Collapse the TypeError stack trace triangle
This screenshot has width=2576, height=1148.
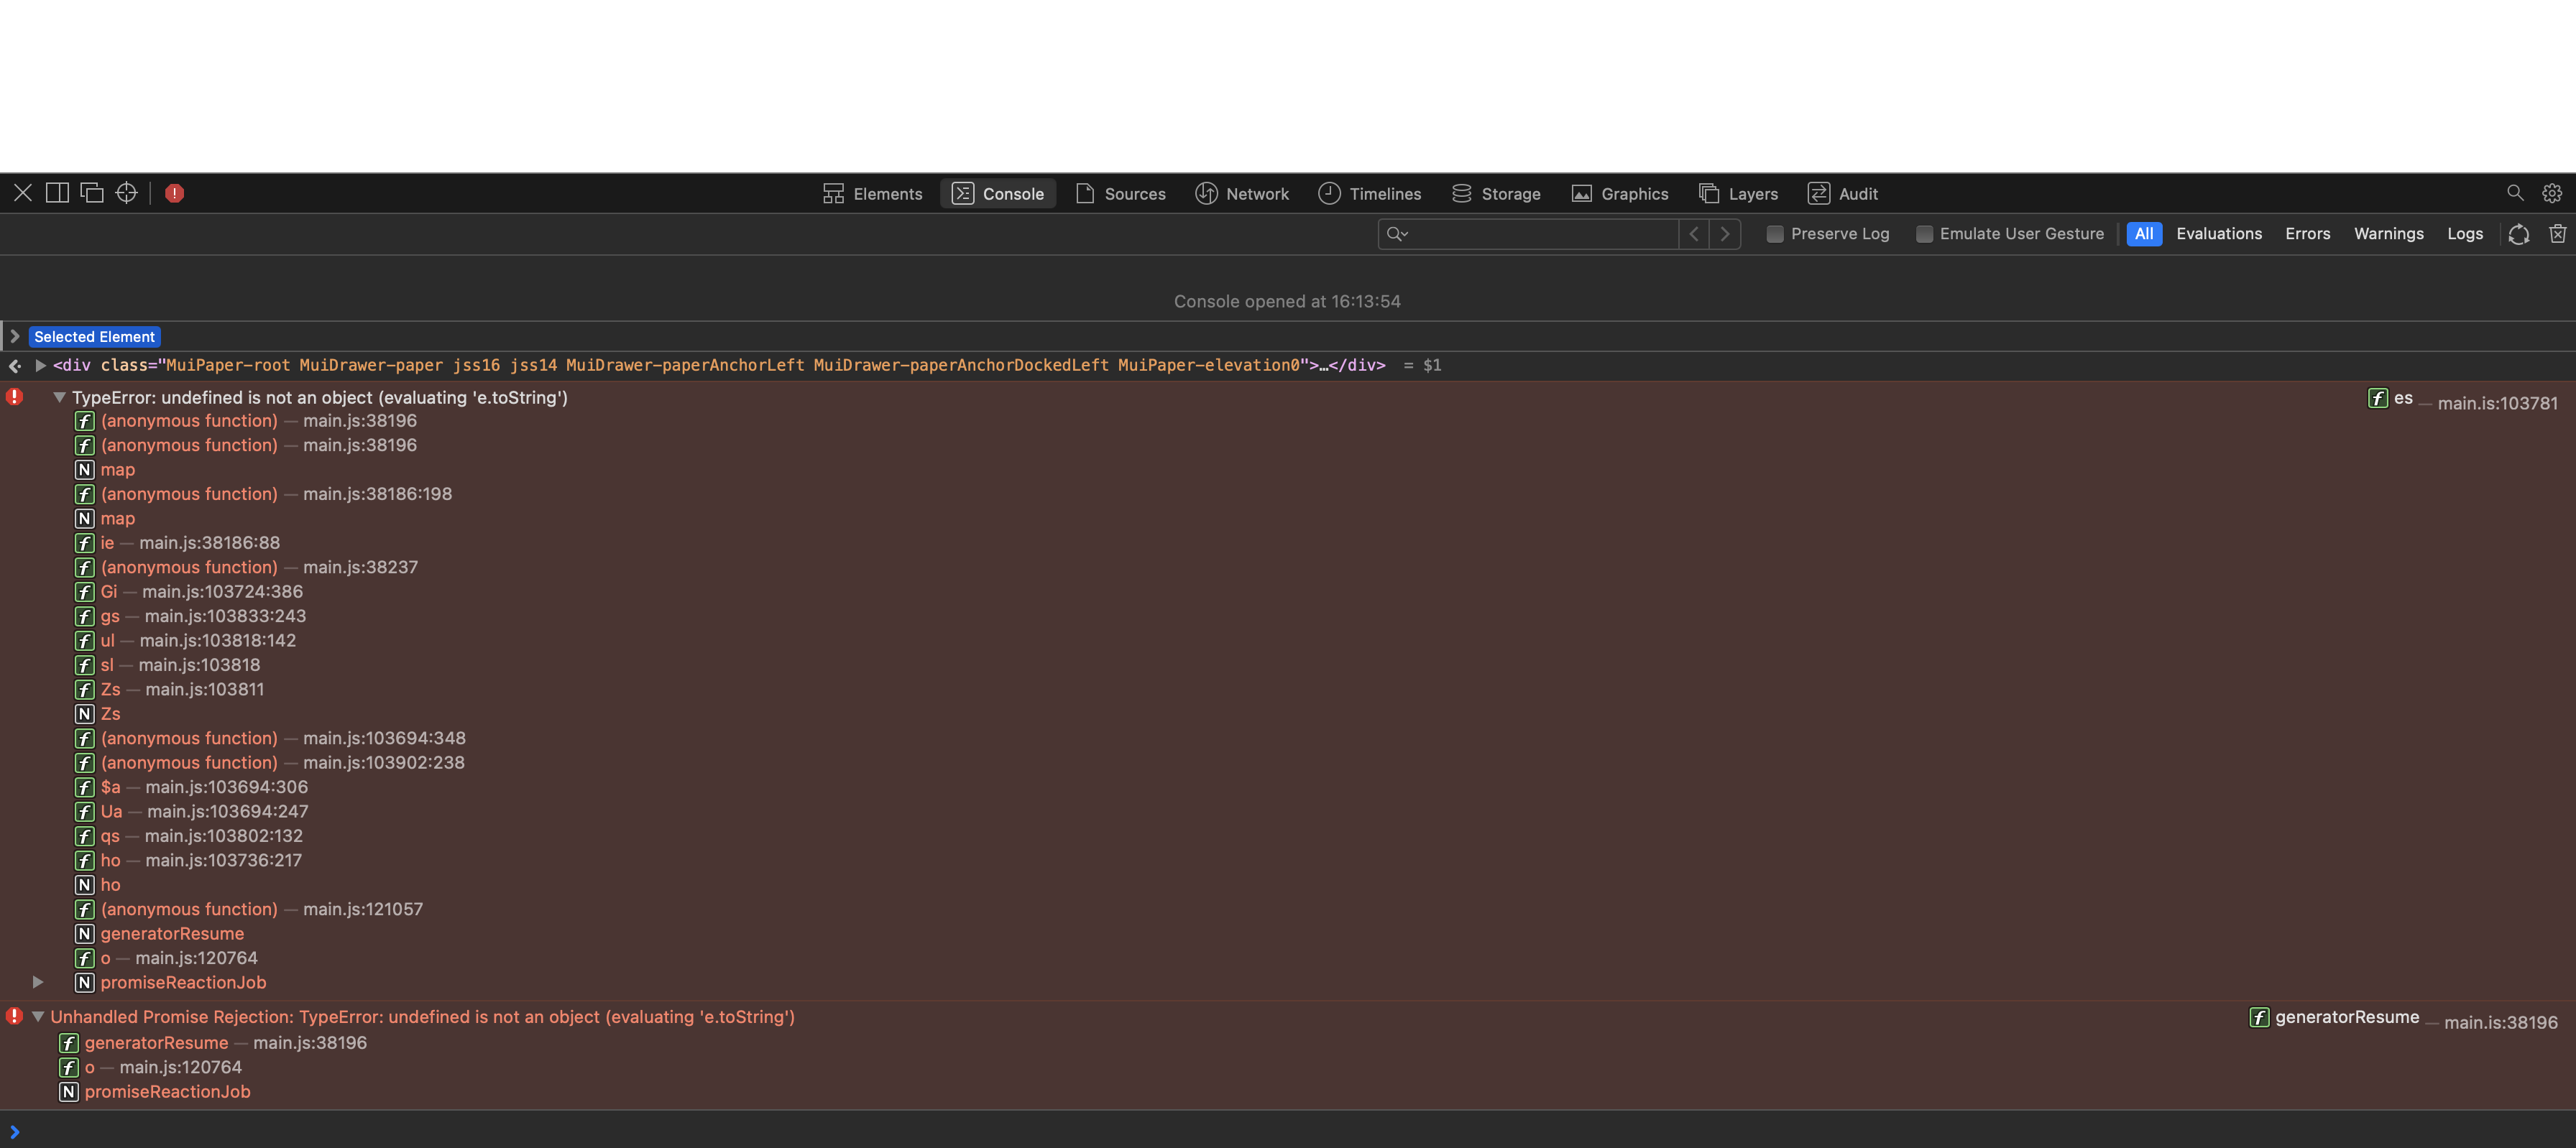click(x=59, y=398)
